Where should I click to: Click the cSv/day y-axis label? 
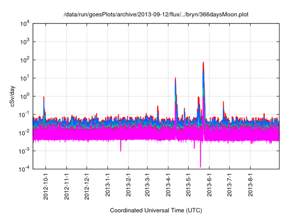[13, 96]
